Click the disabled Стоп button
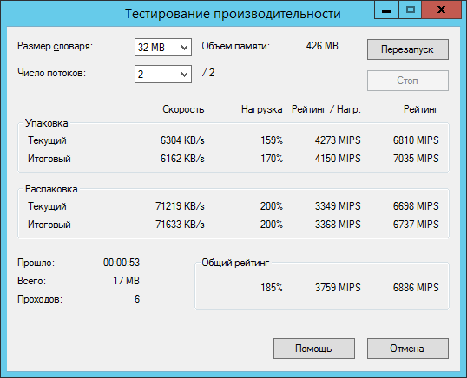 [408, 81]
